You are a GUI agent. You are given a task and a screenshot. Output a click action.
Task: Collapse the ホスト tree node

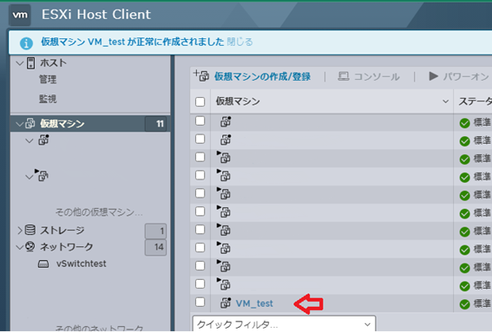click(19, 63)
